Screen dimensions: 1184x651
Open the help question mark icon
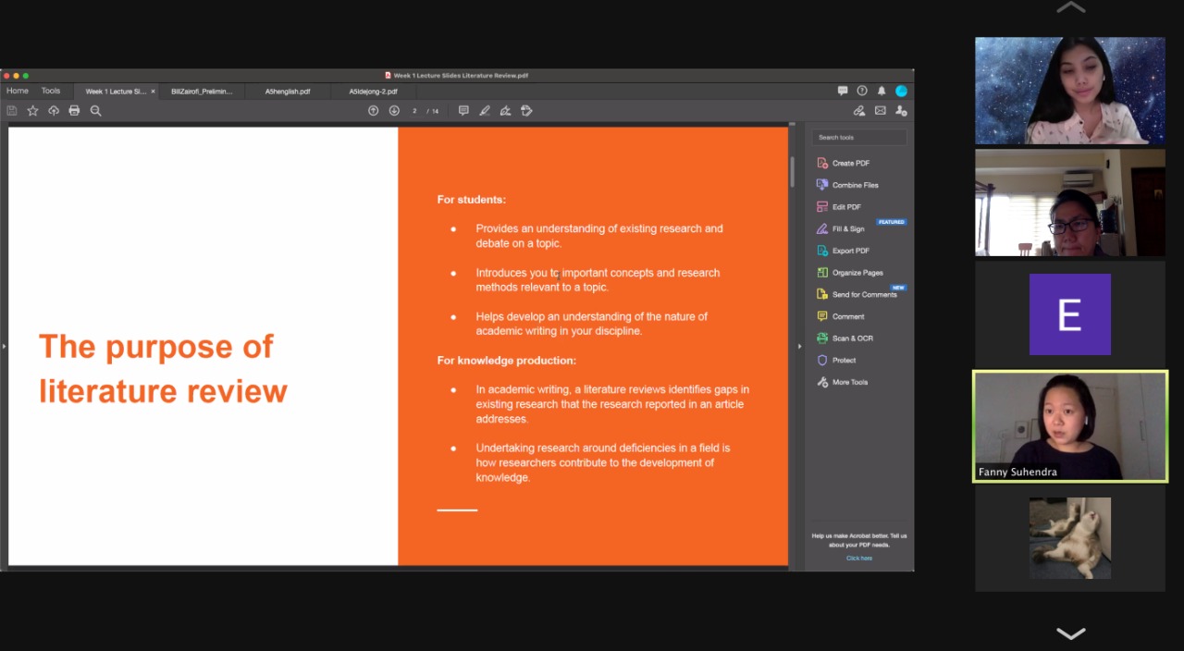pos(862,91)
